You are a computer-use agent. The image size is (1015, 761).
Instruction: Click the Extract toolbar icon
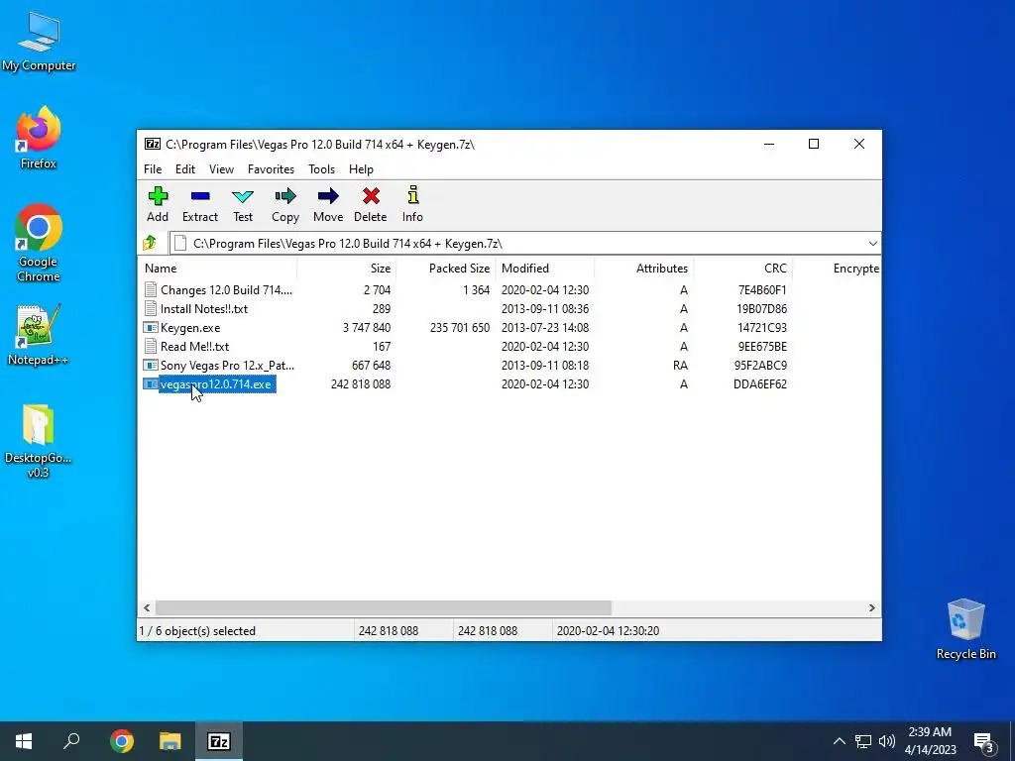(200, 196)
